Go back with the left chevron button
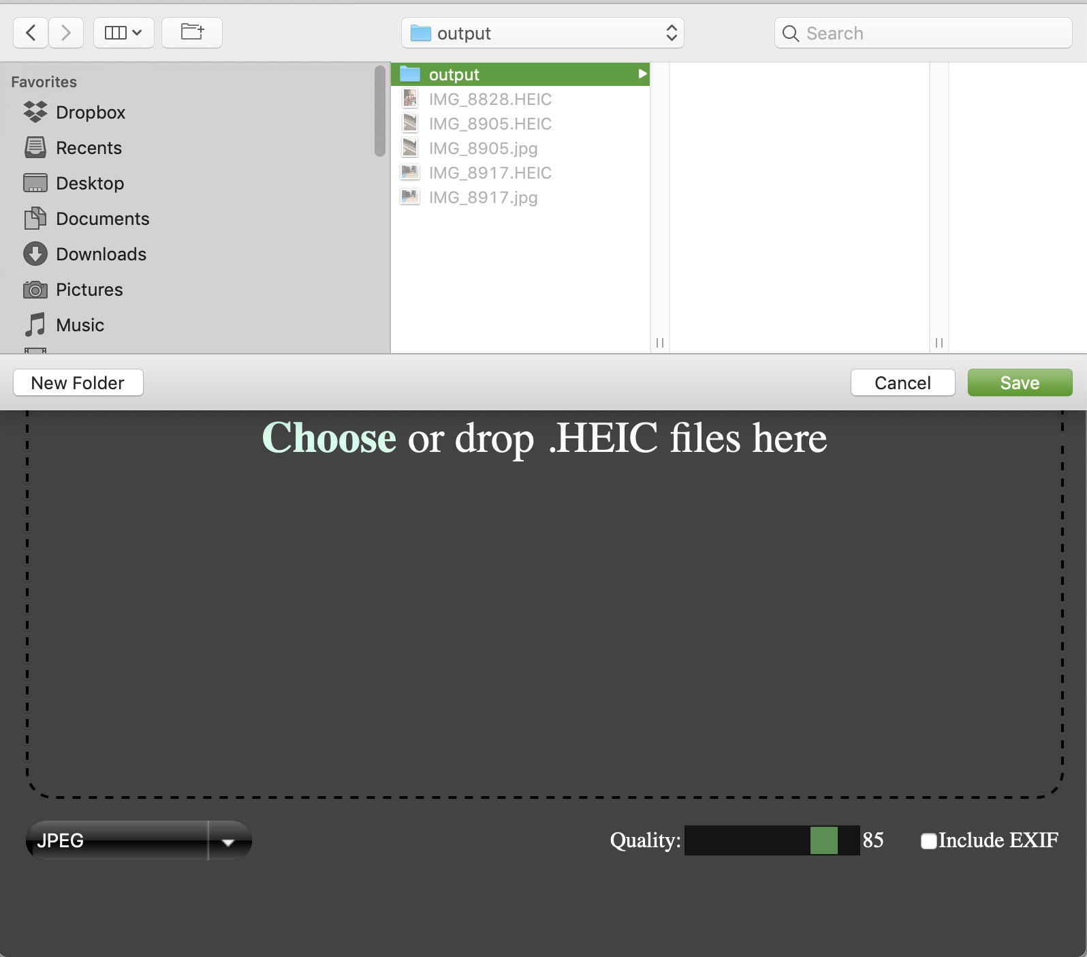Image resolution: width=1087 pixels, height=957 pixels. tap(31, 33)
